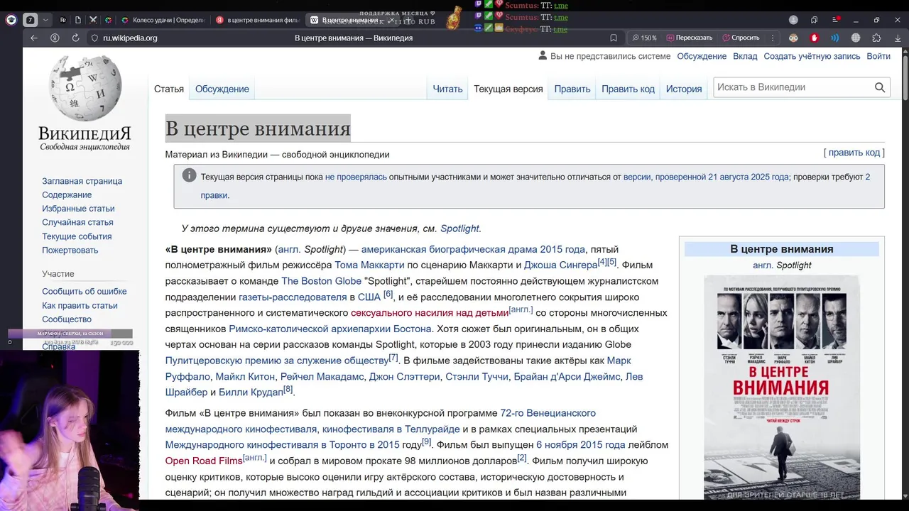Image resolution: width=909 pixels, height=511 pixels.
Task: Open Как править статьи in sidebar
Action: coord(80,306)
